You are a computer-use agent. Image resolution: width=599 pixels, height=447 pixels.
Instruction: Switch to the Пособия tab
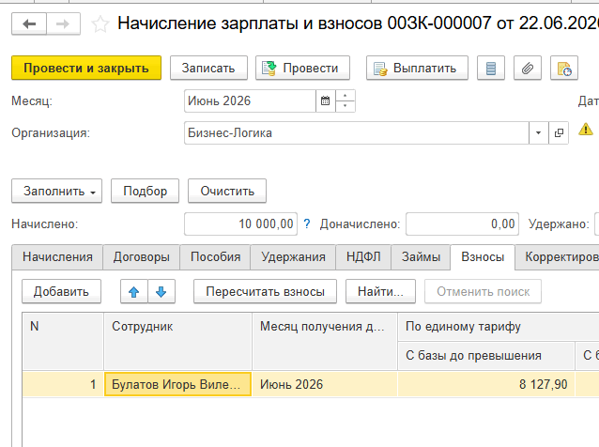tap(215, 257)
